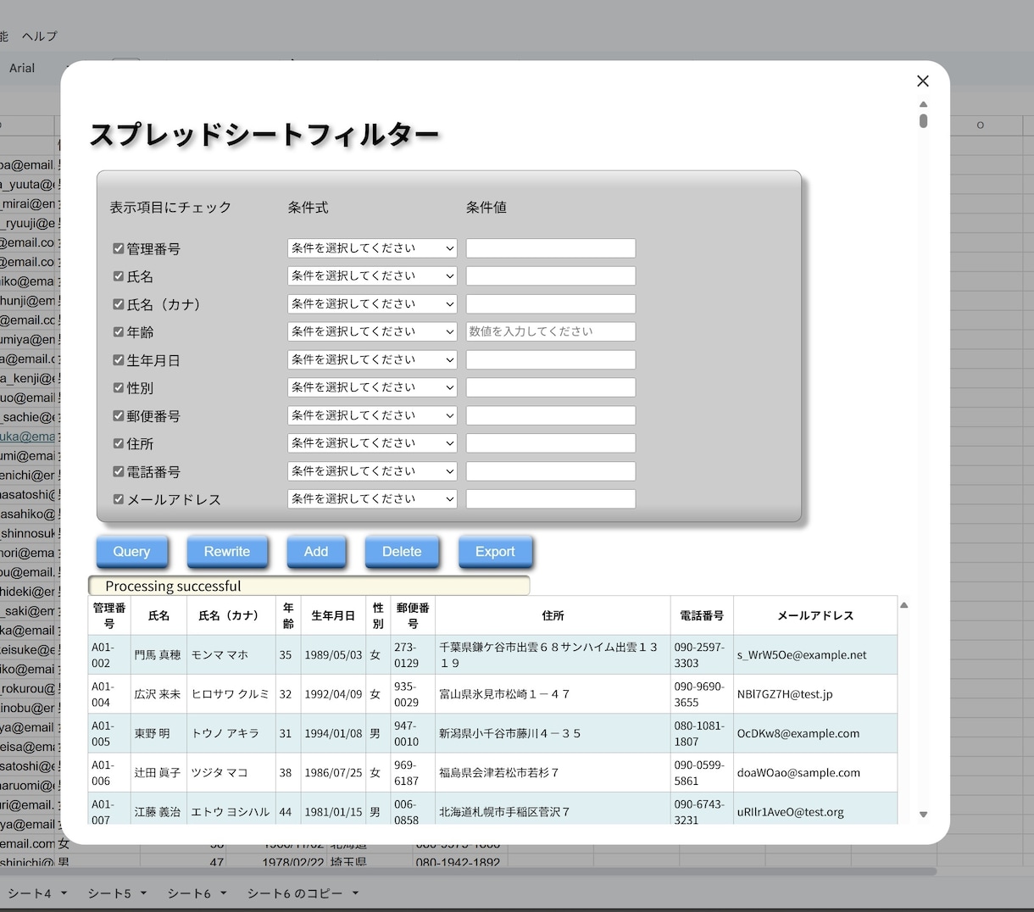Image resolution: width=1034 pixels, height=912 pixels.
Task: Click the dialog scrollbar up arrow
Action: pyautogui.click(x=923, y=104)
